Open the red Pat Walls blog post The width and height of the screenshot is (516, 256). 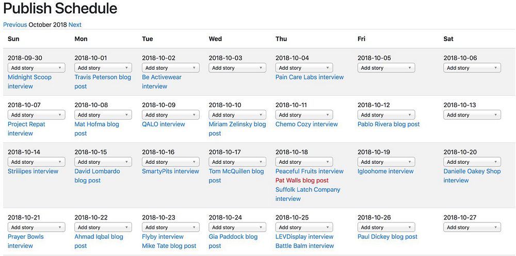point(302,180)
